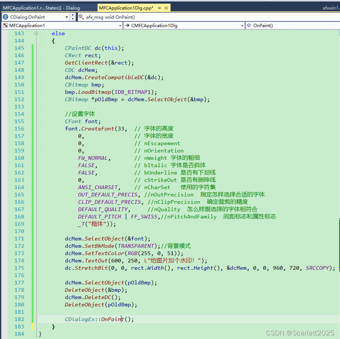Open the MFCApplication1 project dropdown
Image resolution: width=340 pixels, height=339 pixels.
[x=120, y=26]
